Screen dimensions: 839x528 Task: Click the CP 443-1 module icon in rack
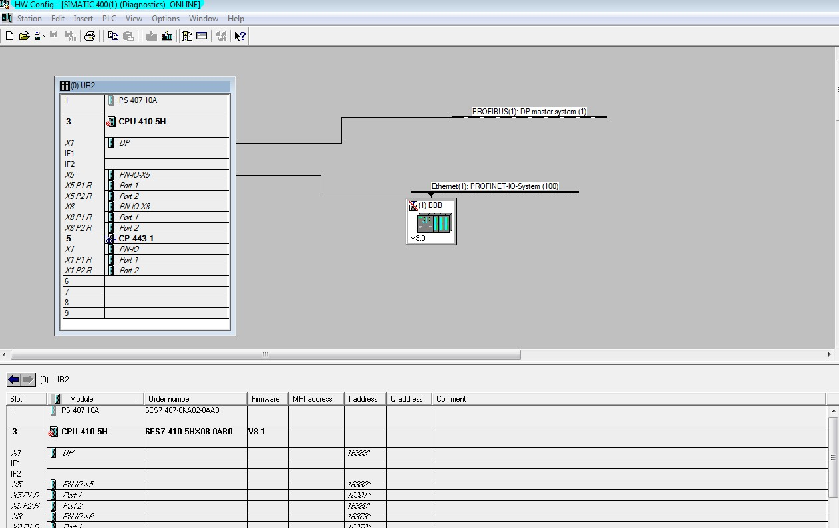pyautogui.click(x=110, y=239)
